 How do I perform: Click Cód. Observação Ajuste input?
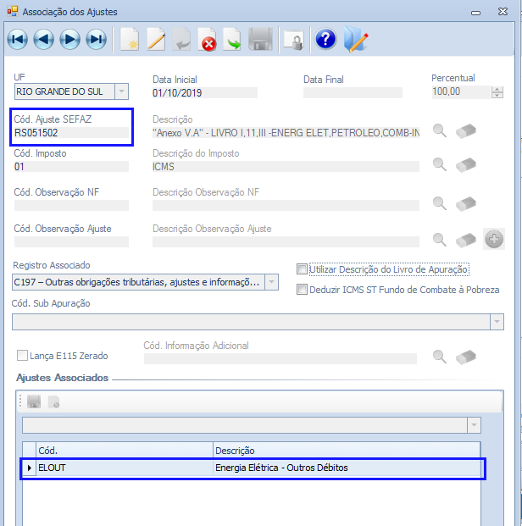pyautogui.click(x=71, y=241)
